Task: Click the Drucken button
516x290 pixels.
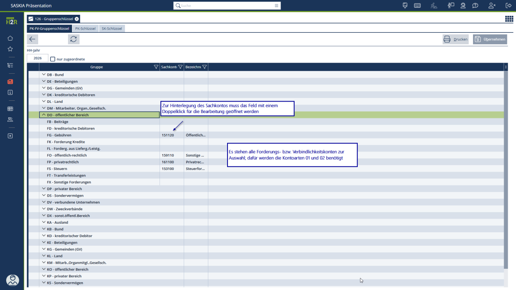Action: [455, 39]
